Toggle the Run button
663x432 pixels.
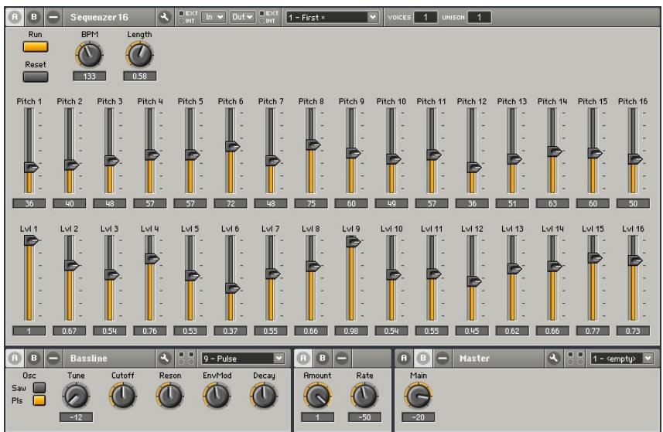point(36,47)
